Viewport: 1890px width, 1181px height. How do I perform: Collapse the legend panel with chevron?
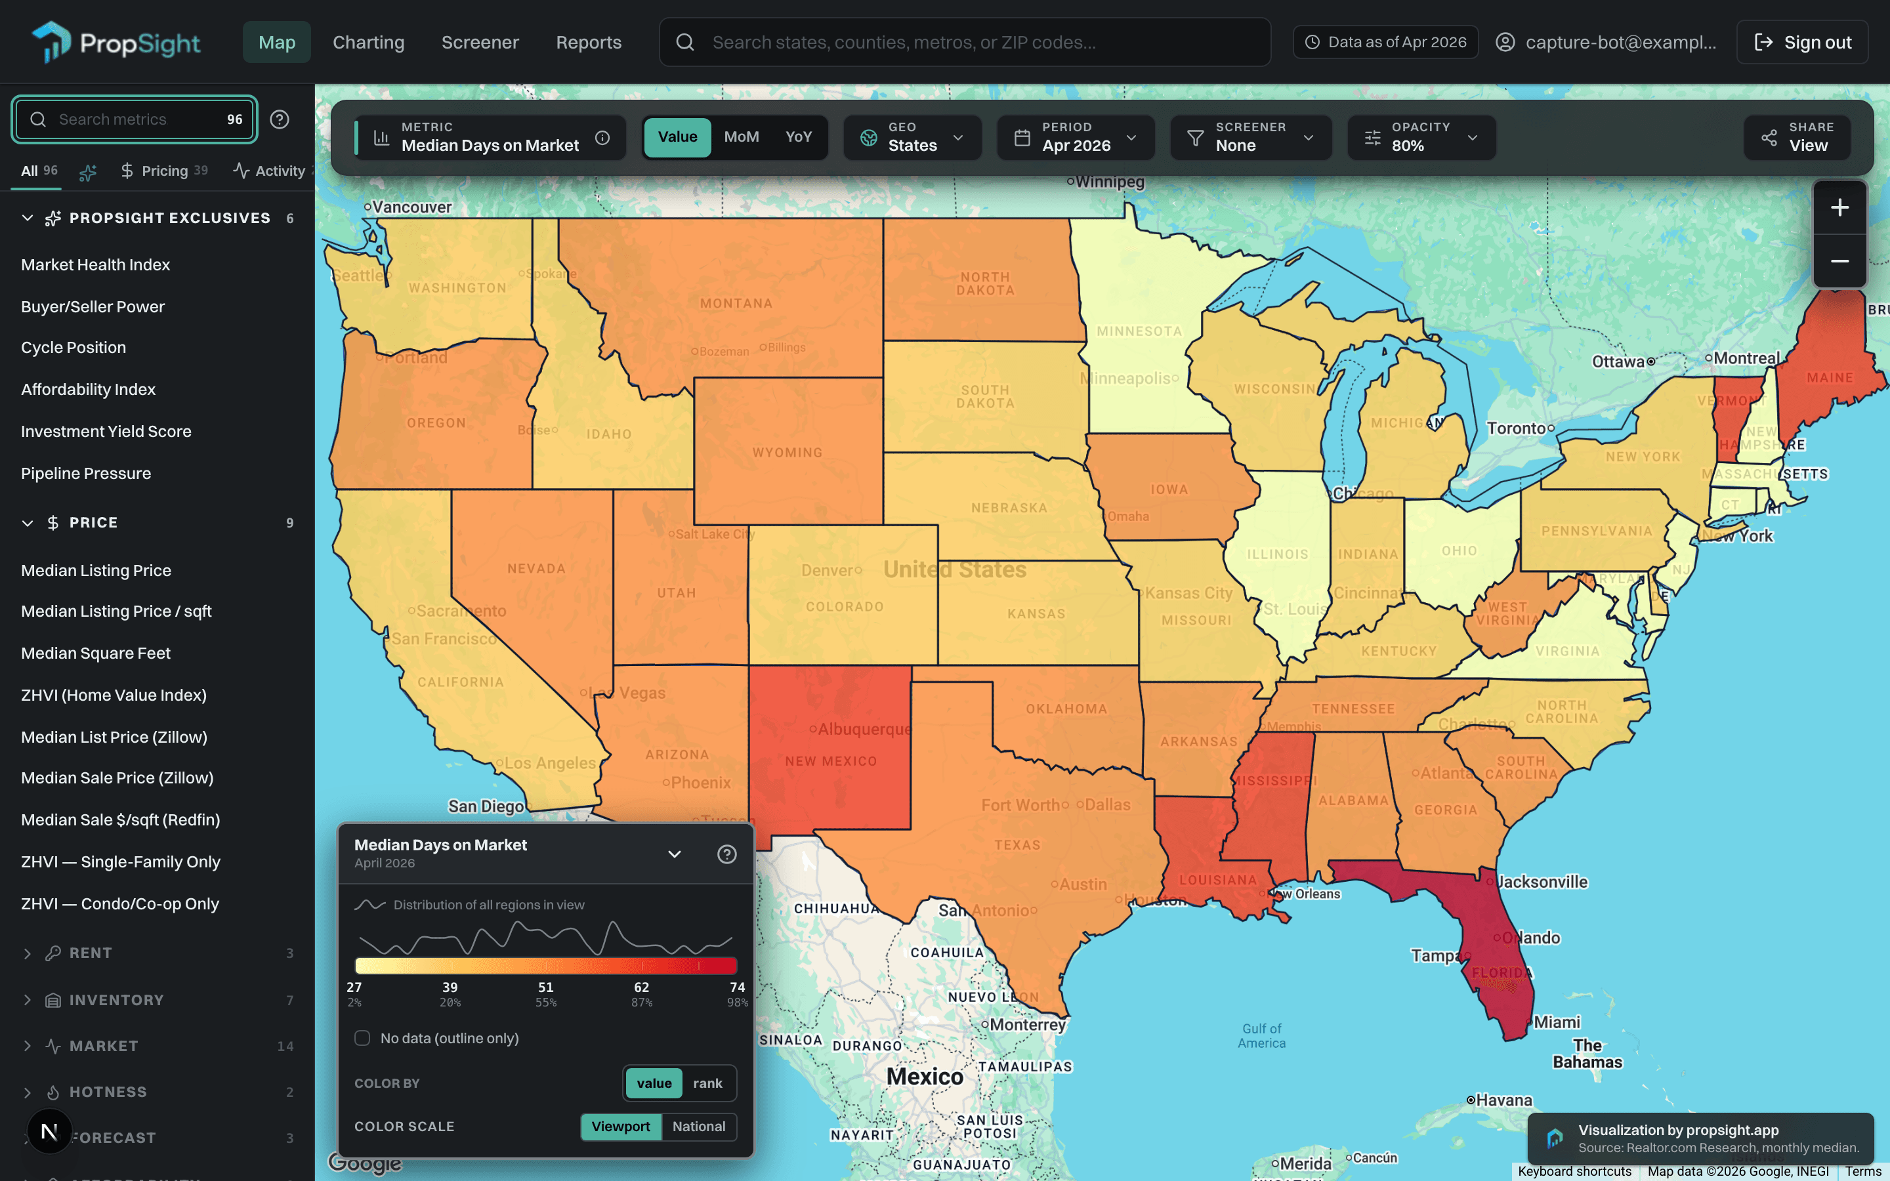674,854
